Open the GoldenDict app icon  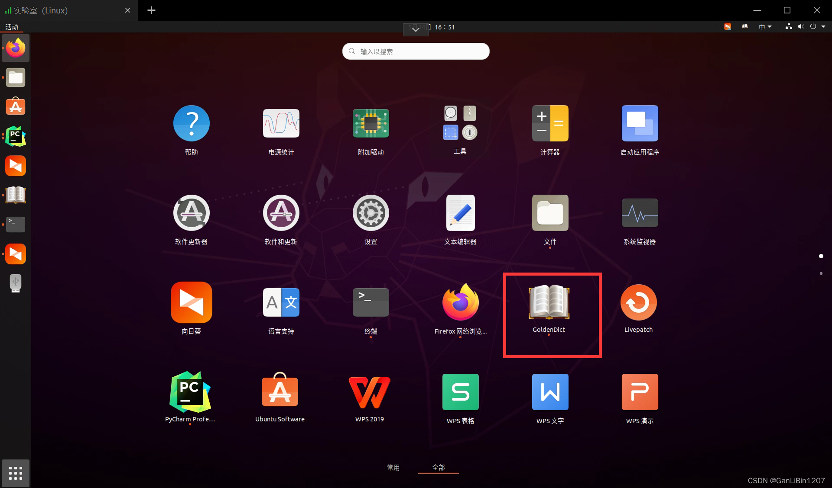[549, 302]
